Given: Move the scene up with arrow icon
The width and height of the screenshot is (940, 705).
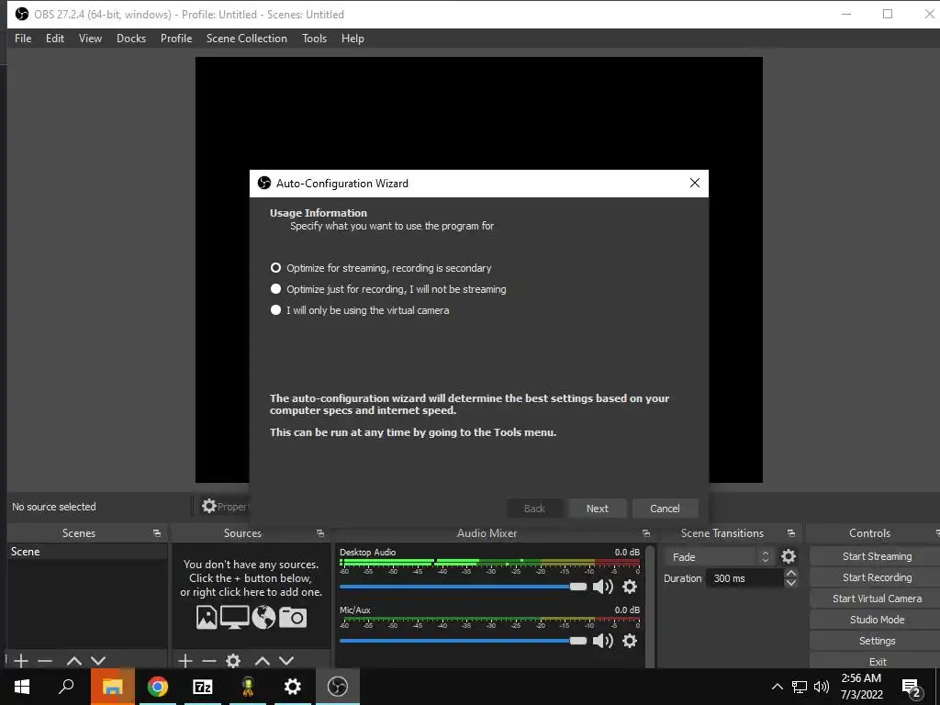Looking at the screenshot, I should pos(74,661).
